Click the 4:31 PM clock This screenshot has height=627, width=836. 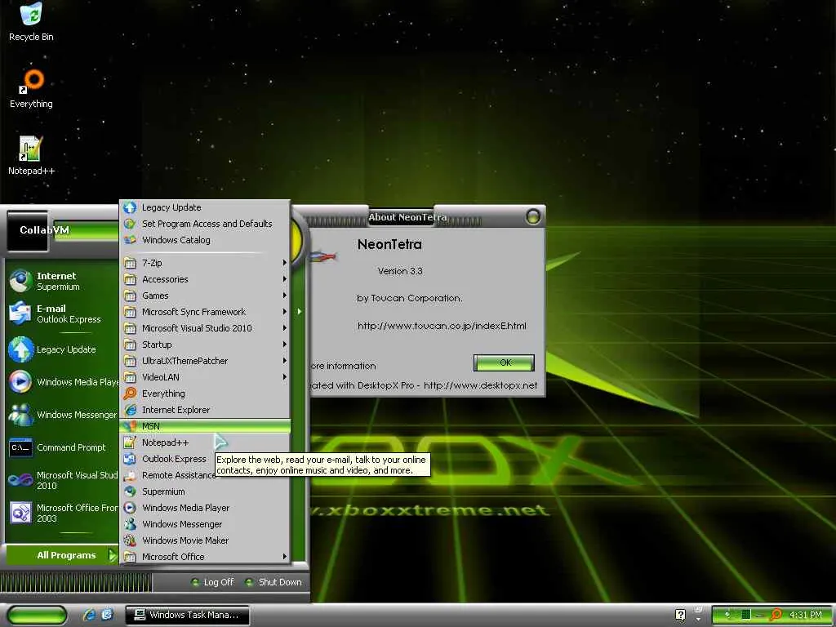[x=806, y=615]
